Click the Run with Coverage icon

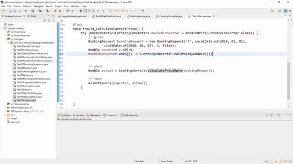click(x=40, y=11)
